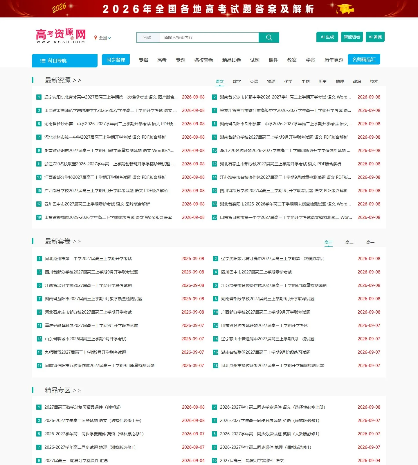Open 黑龙江省黑河市嫩江市高级中学 resource
The width and height of the screenshot is (418, 465).
coord(285,110)
